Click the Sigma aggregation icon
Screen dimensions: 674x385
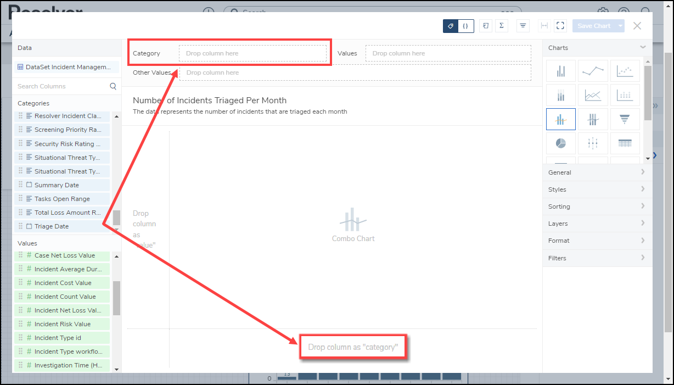(x=501, y=26)
